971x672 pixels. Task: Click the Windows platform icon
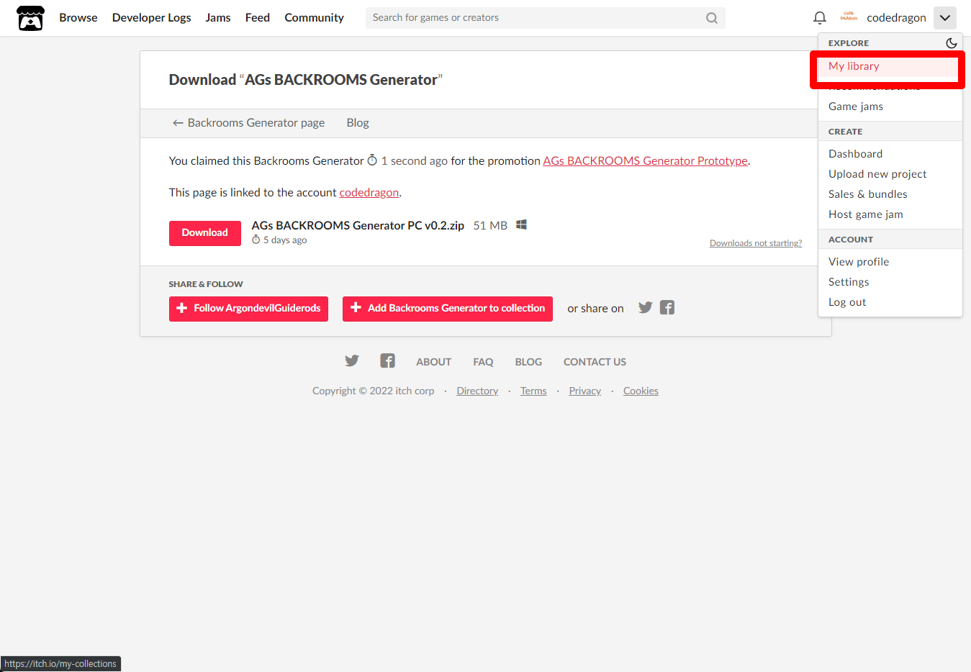coord(521,225)
